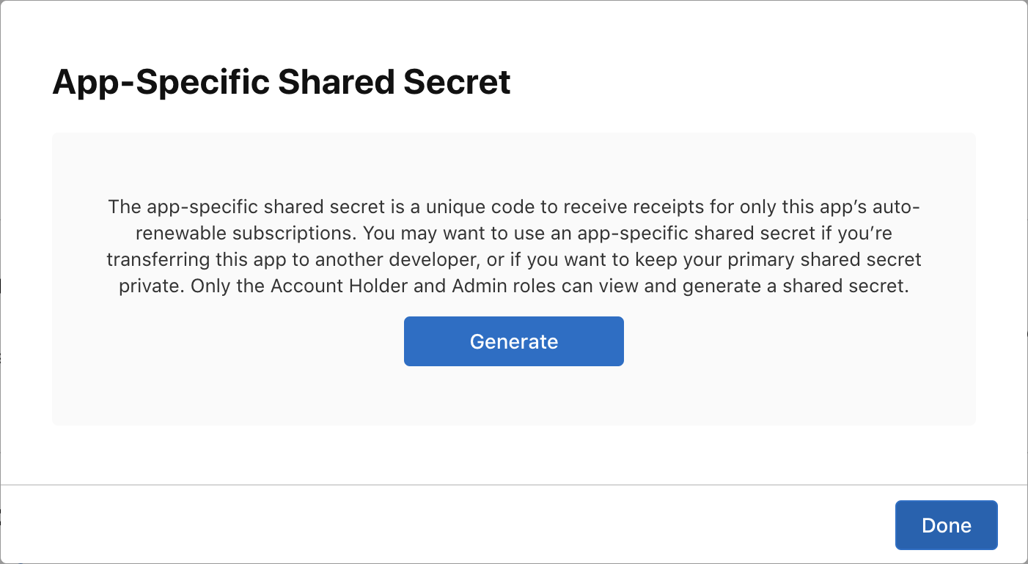Click empty white space right of the title
The height and width of the screenshot is (564, 1028).
pos(770,82)
